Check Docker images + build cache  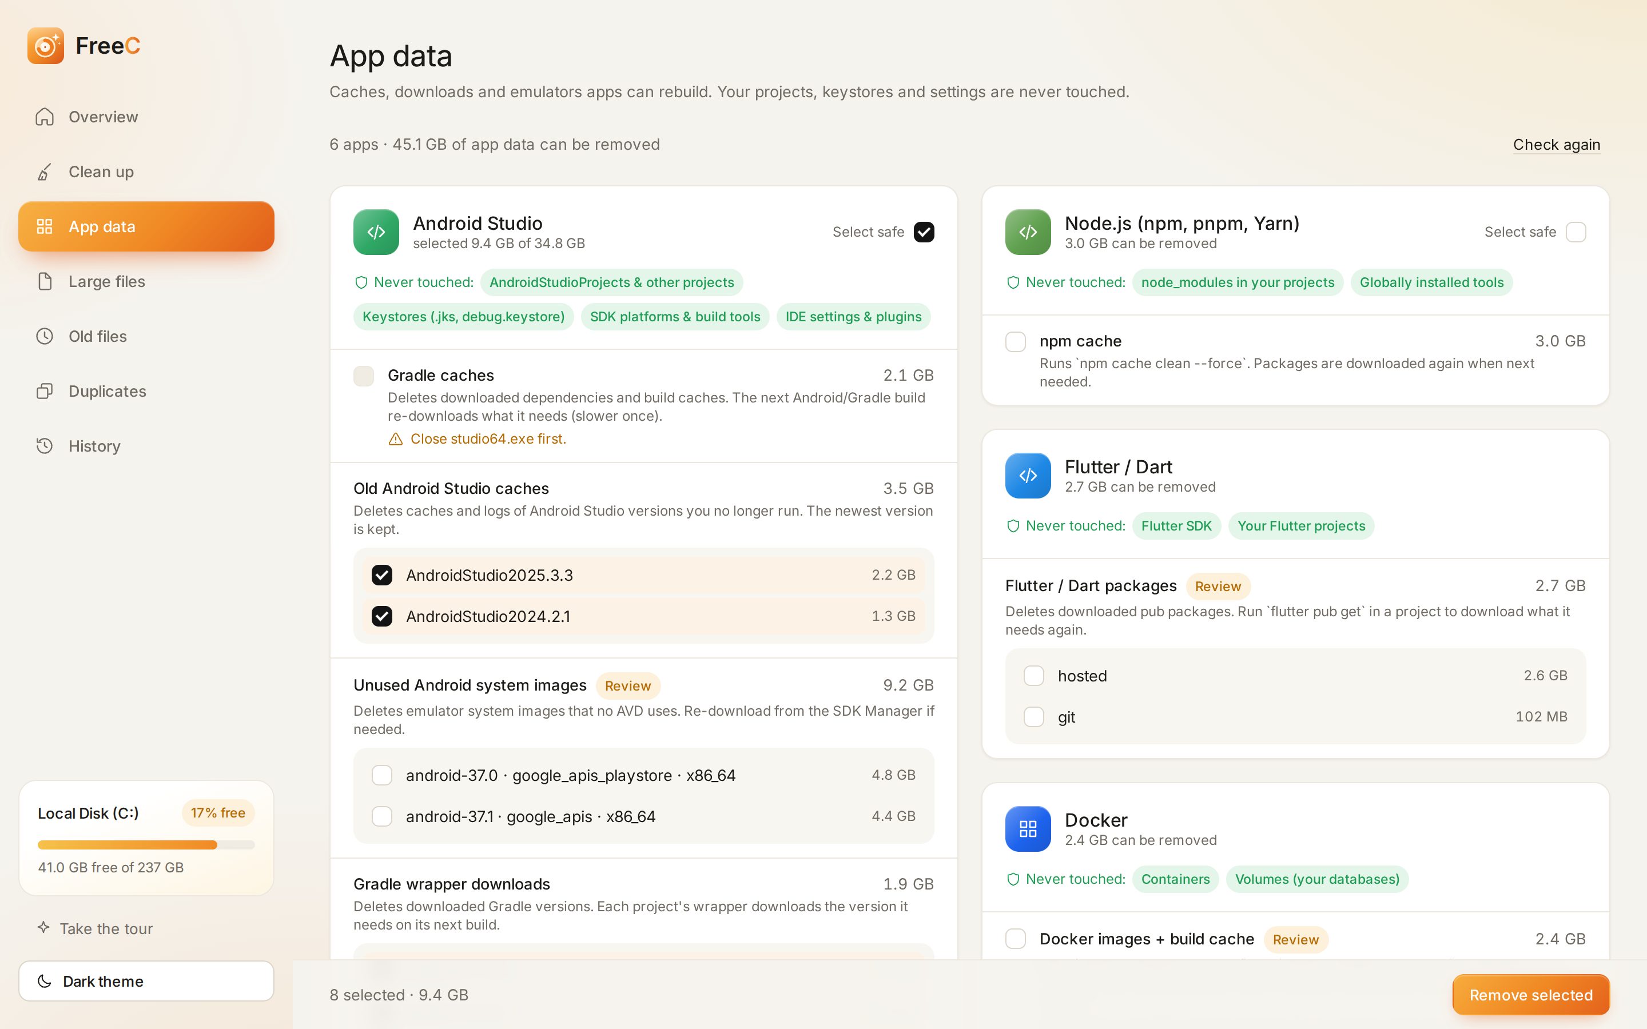[x=1016, y=939]
